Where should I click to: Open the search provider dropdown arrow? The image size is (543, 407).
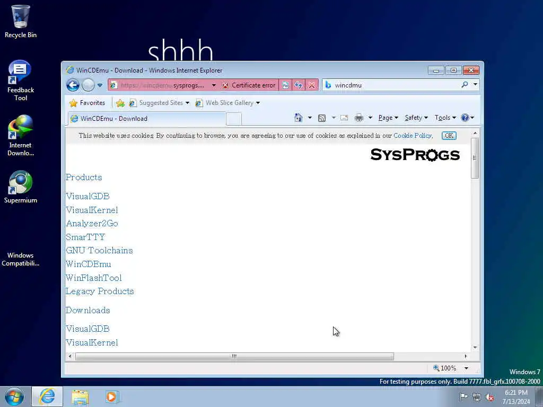[x=476, y=84]
